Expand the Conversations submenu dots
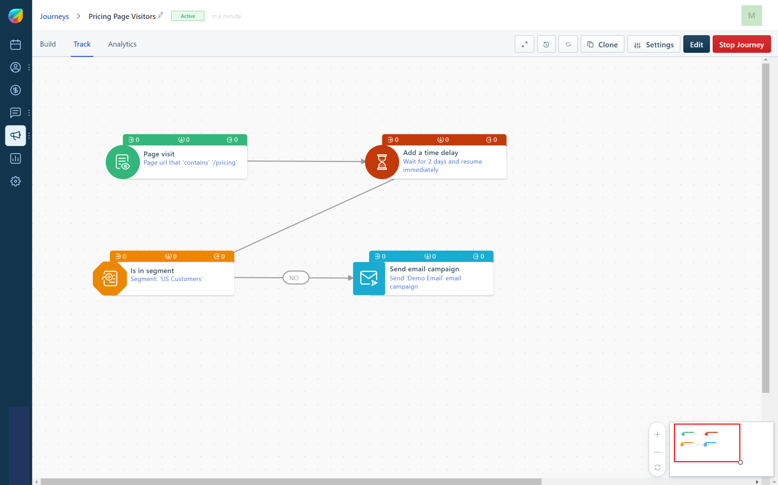The image size is (778, 485). (29, 113)
